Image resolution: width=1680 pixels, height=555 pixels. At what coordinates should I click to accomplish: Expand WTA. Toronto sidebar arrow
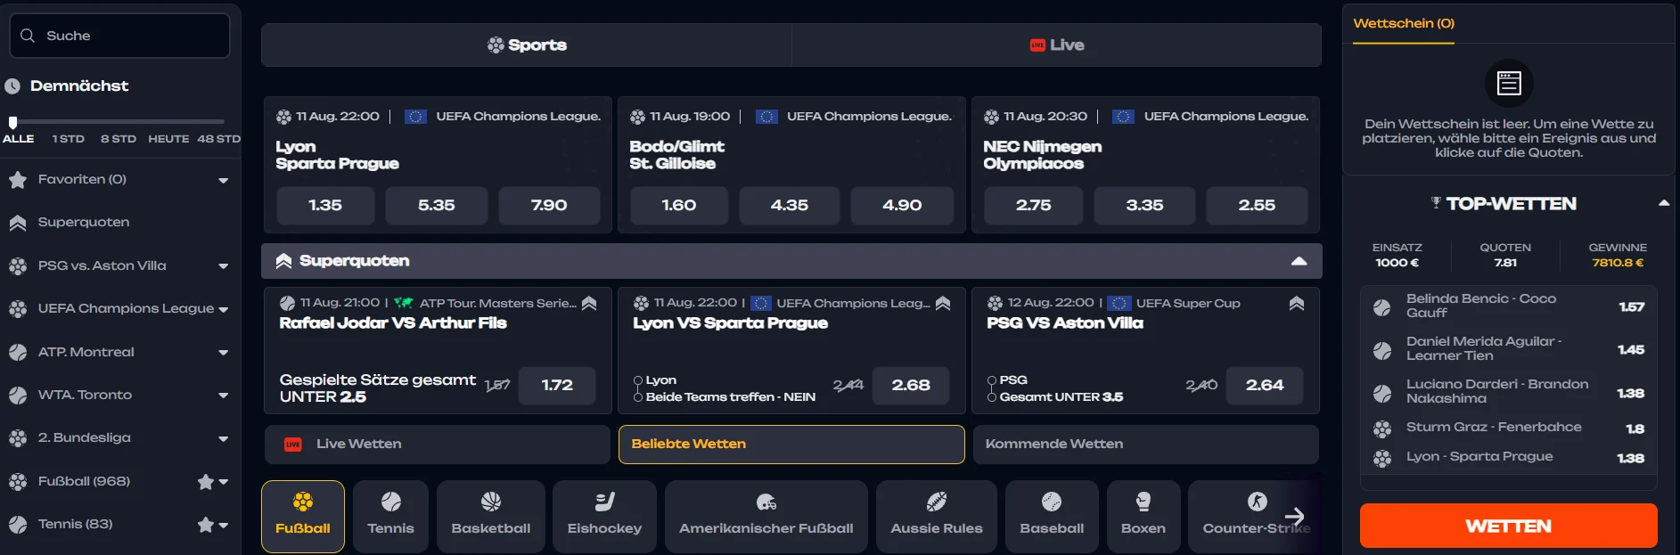223,396
